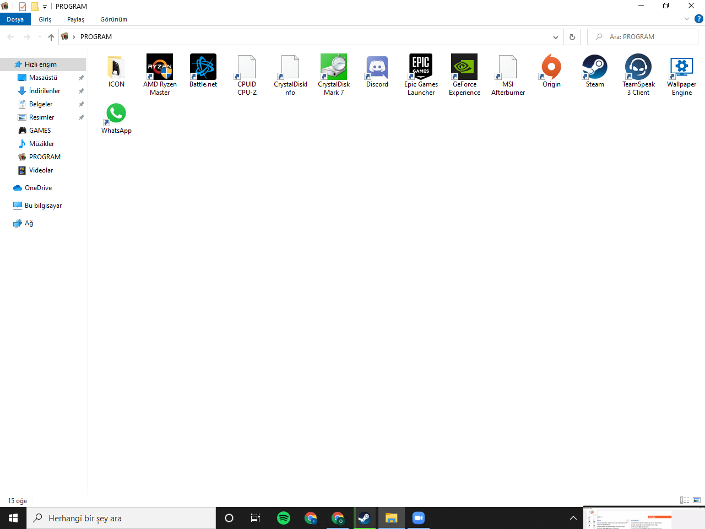Open Zoom from the taskbar
Screen dimensions: 705x529
(x=419, y=518)
